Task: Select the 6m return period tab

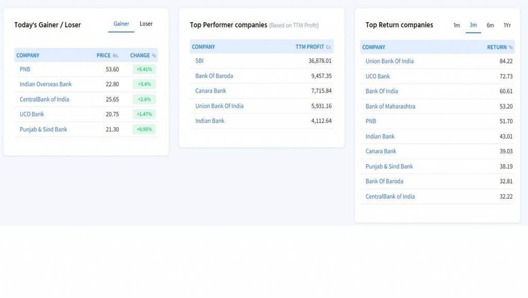Action: 490,25
